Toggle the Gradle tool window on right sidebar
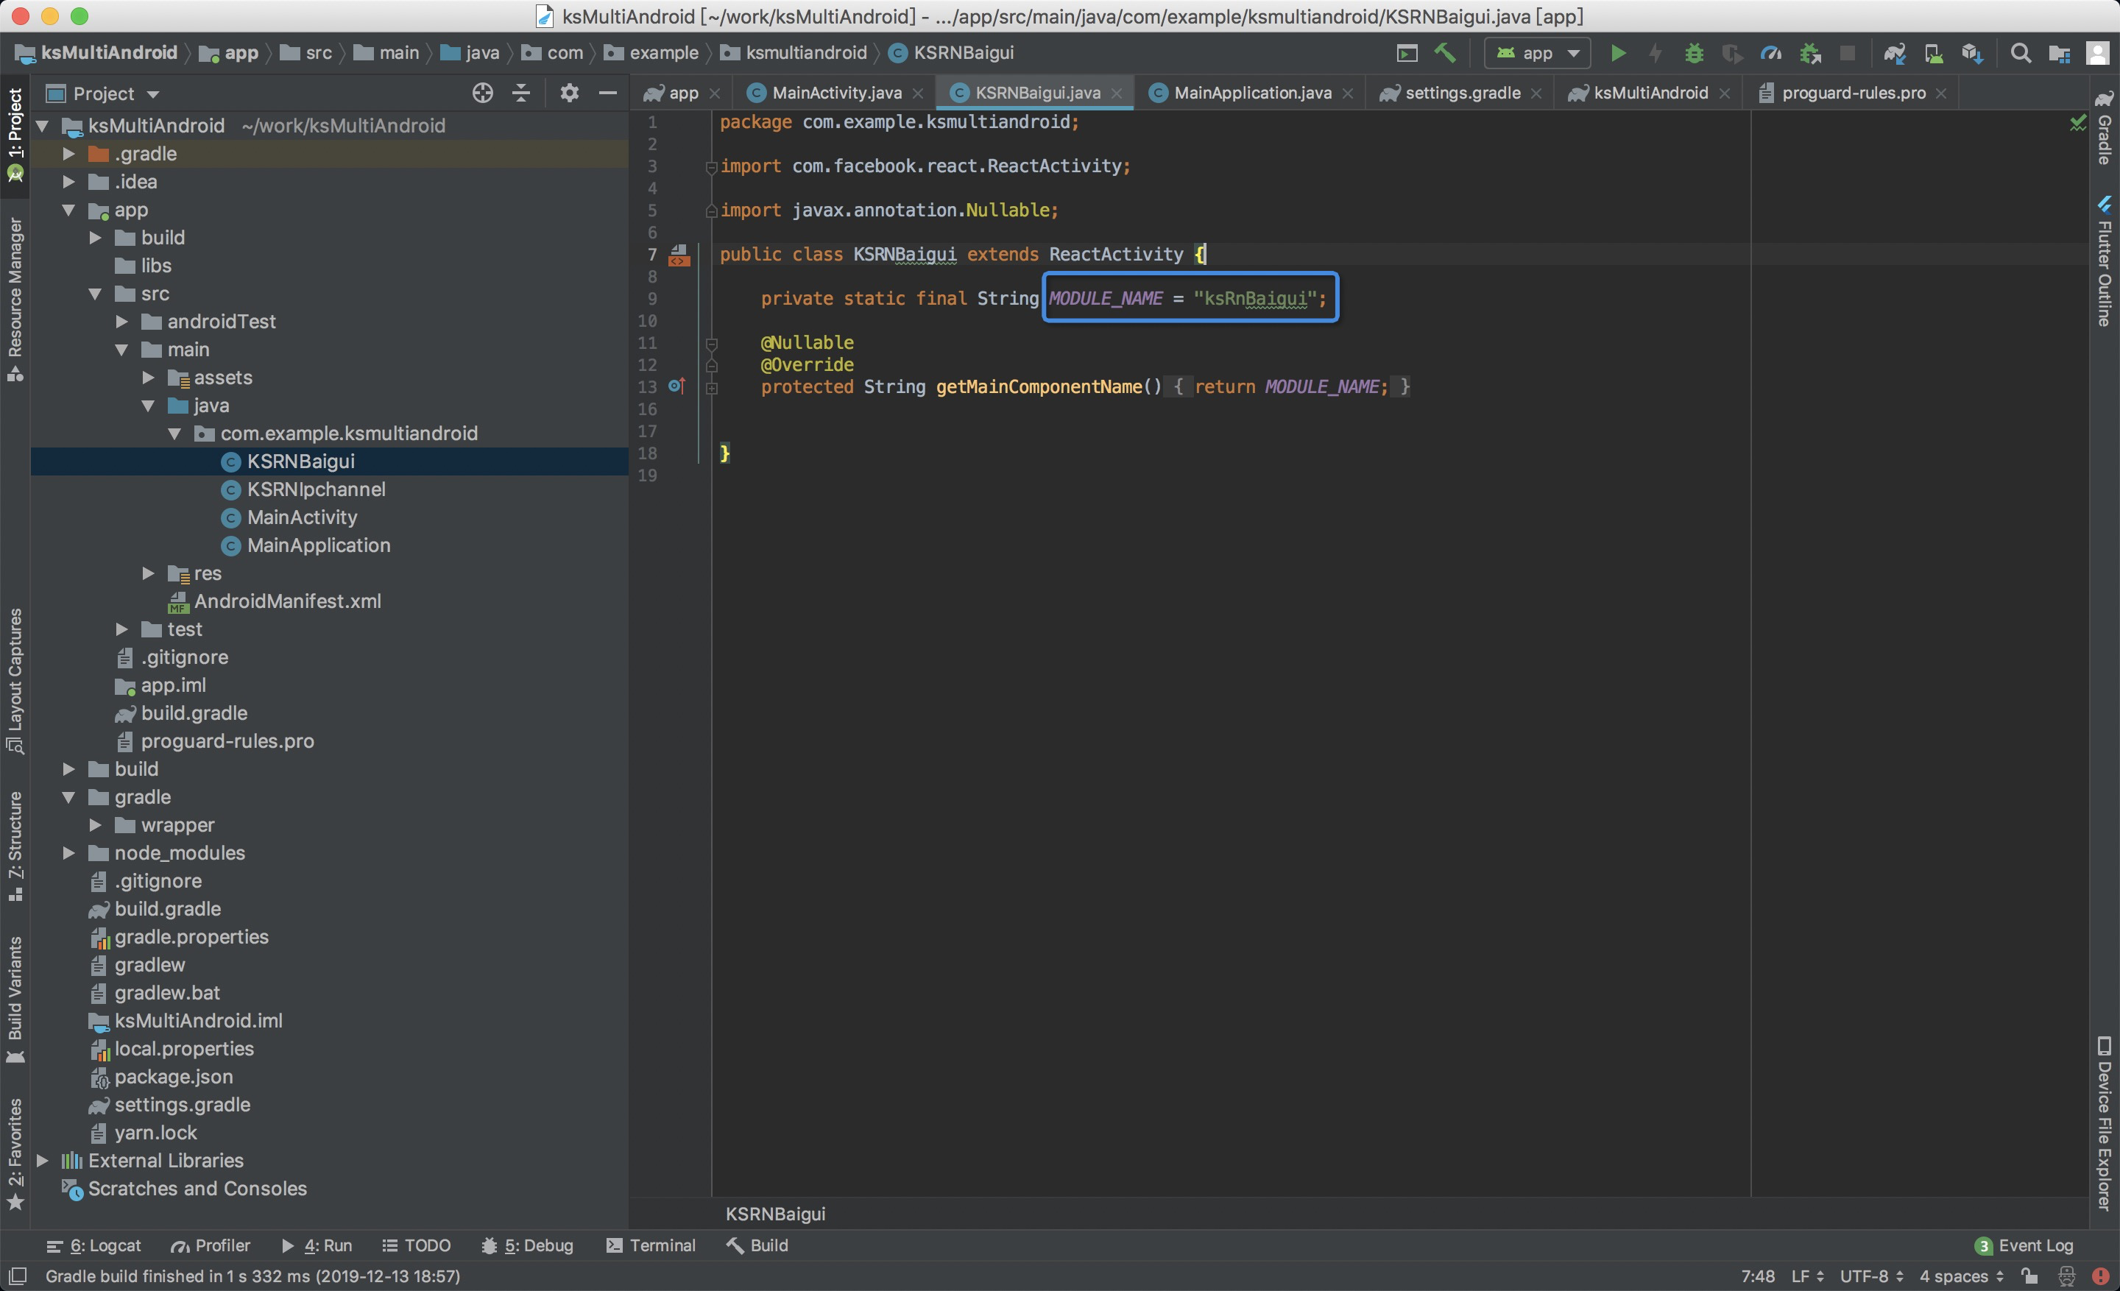Image resolution: width=2120 pixels, height=1291 pixels. [x=2104, y=129]
